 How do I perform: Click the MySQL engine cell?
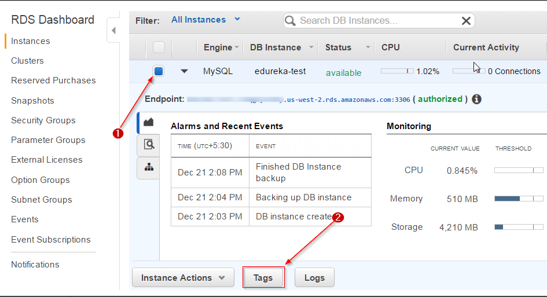(x=218, y=71)
